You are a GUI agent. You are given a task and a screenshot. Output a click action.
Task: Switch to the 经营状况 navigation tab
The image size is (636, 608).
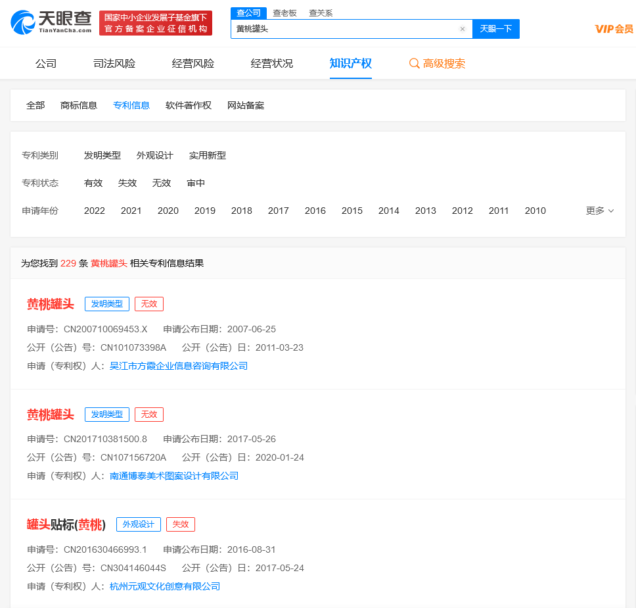(x=272, y=63)
